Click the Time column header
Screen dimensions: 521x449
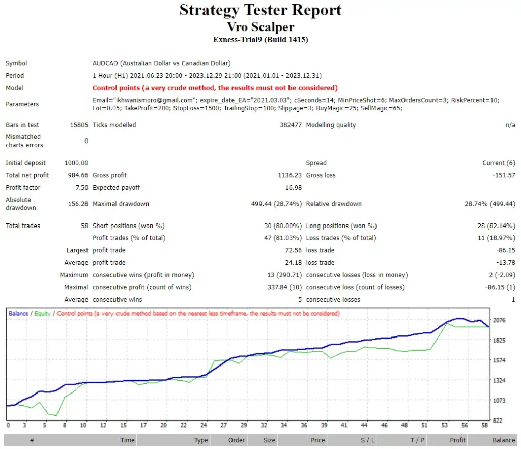pos(127,440)
